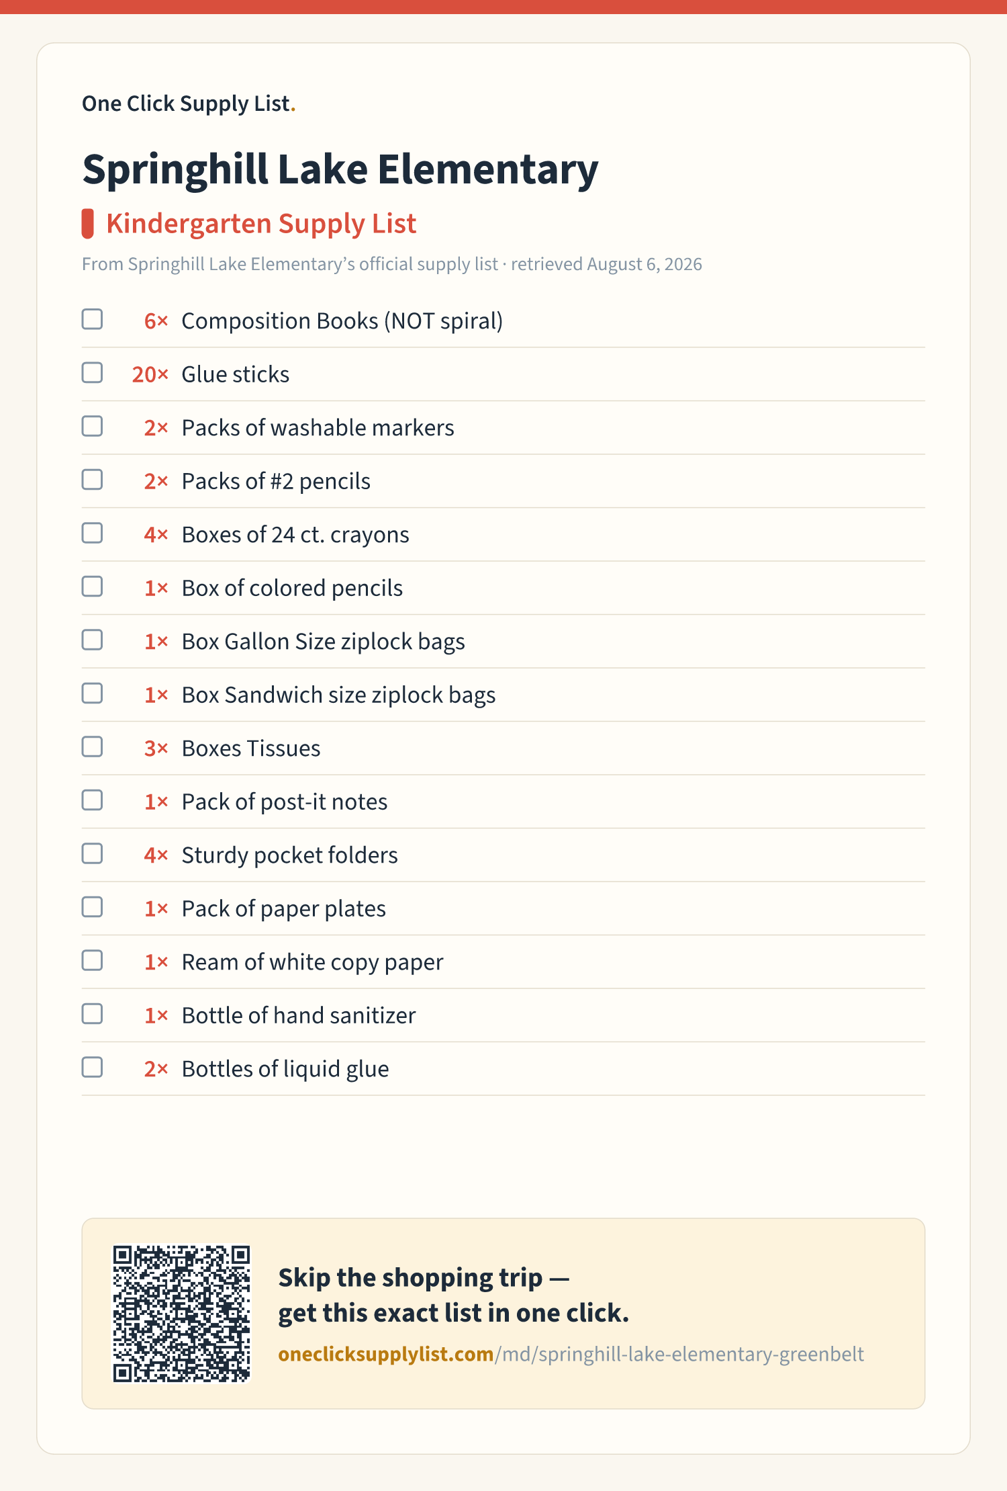This screenshot has width=1007, height=1491.
Task: Check the Pack of post-it notes checkbox
Action: click(92, 800)
